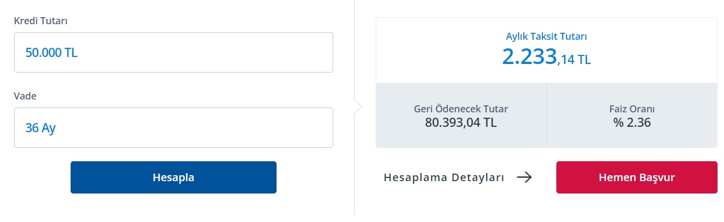The height and width of the screenshot is (222, 724).
Task: Click the 50.000 TL text in the amount field
Action: [51, 53]
